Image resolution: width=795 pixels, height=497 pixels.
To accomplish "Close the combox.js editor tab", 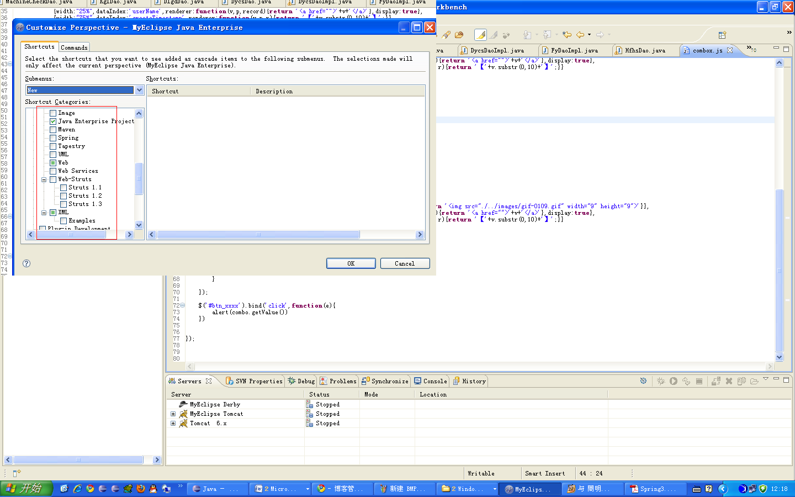I will (x=730, y=50).
